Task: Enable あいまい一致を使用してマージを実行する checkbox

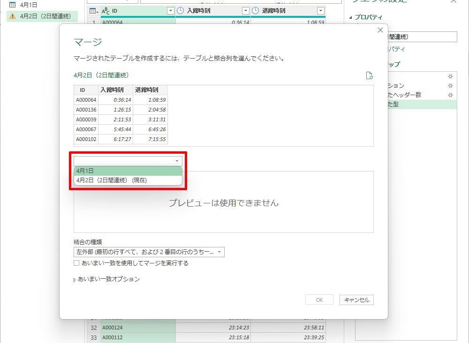Action: click(76, 263)
